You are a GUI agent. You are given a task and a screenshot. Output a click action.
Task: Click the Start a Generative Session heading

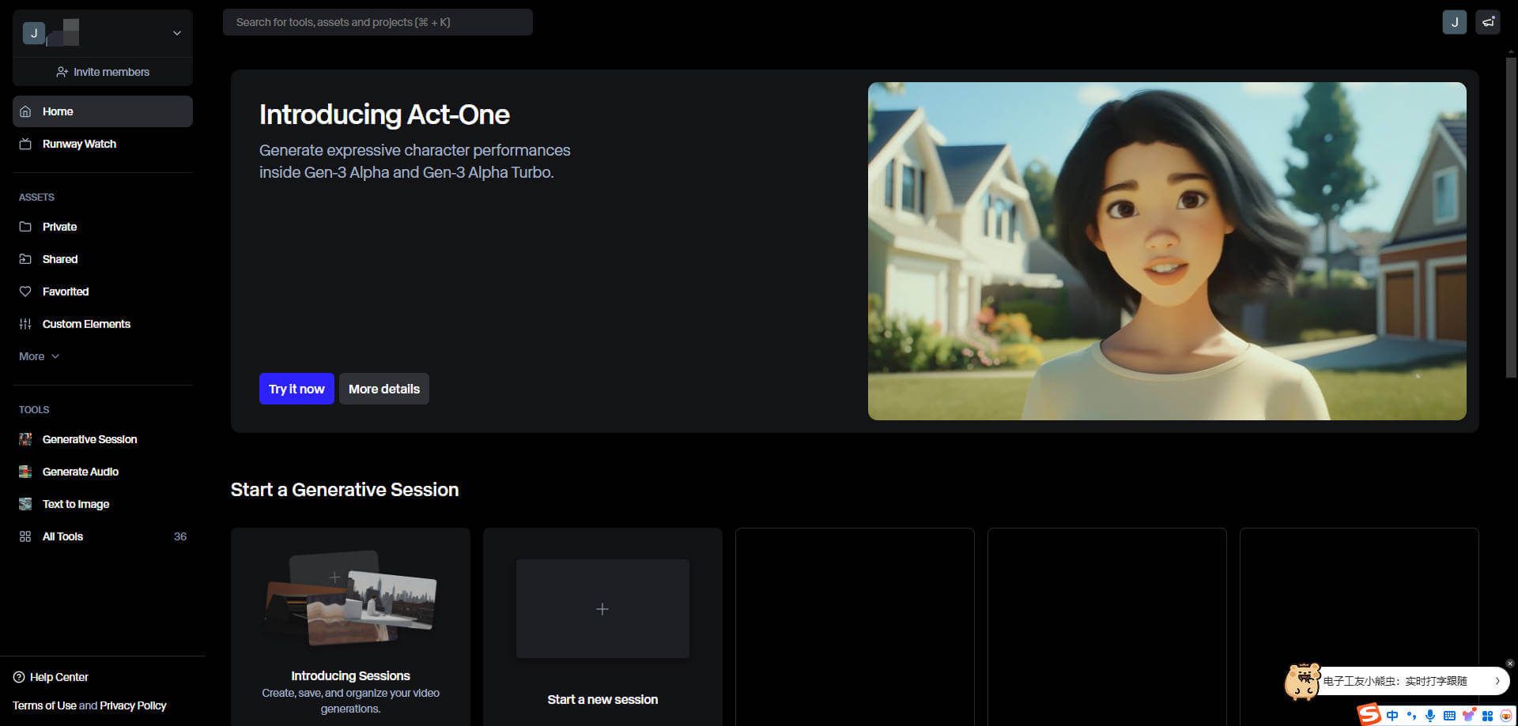pos(345,490)
